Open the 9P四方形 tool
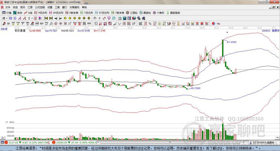Viewport: 280px width, 151px height. (56, 13)
